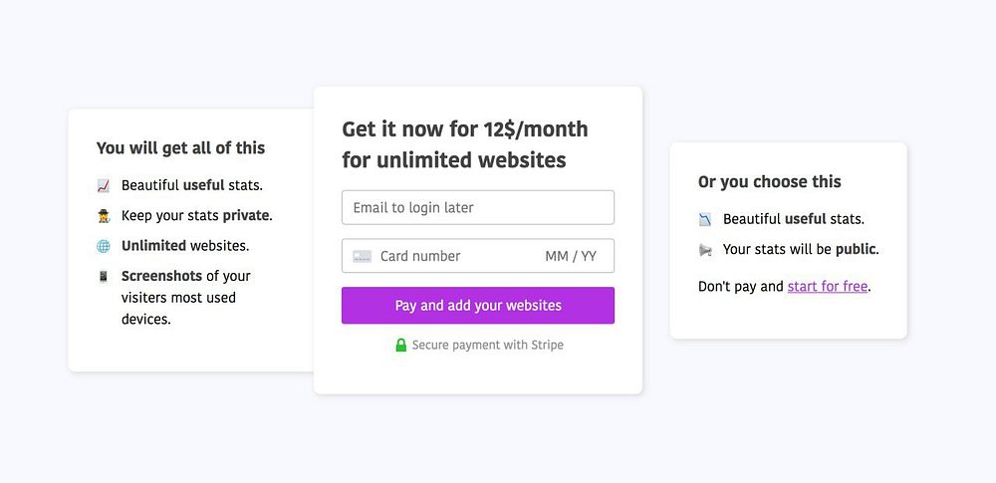996x483 pixels.
Task: Click the 'You will get all of this' heading
Action: tap(180, 147)
